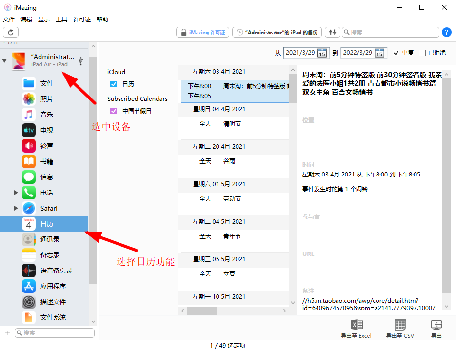Click the detail pane scroll down arrow

[446, 306]
